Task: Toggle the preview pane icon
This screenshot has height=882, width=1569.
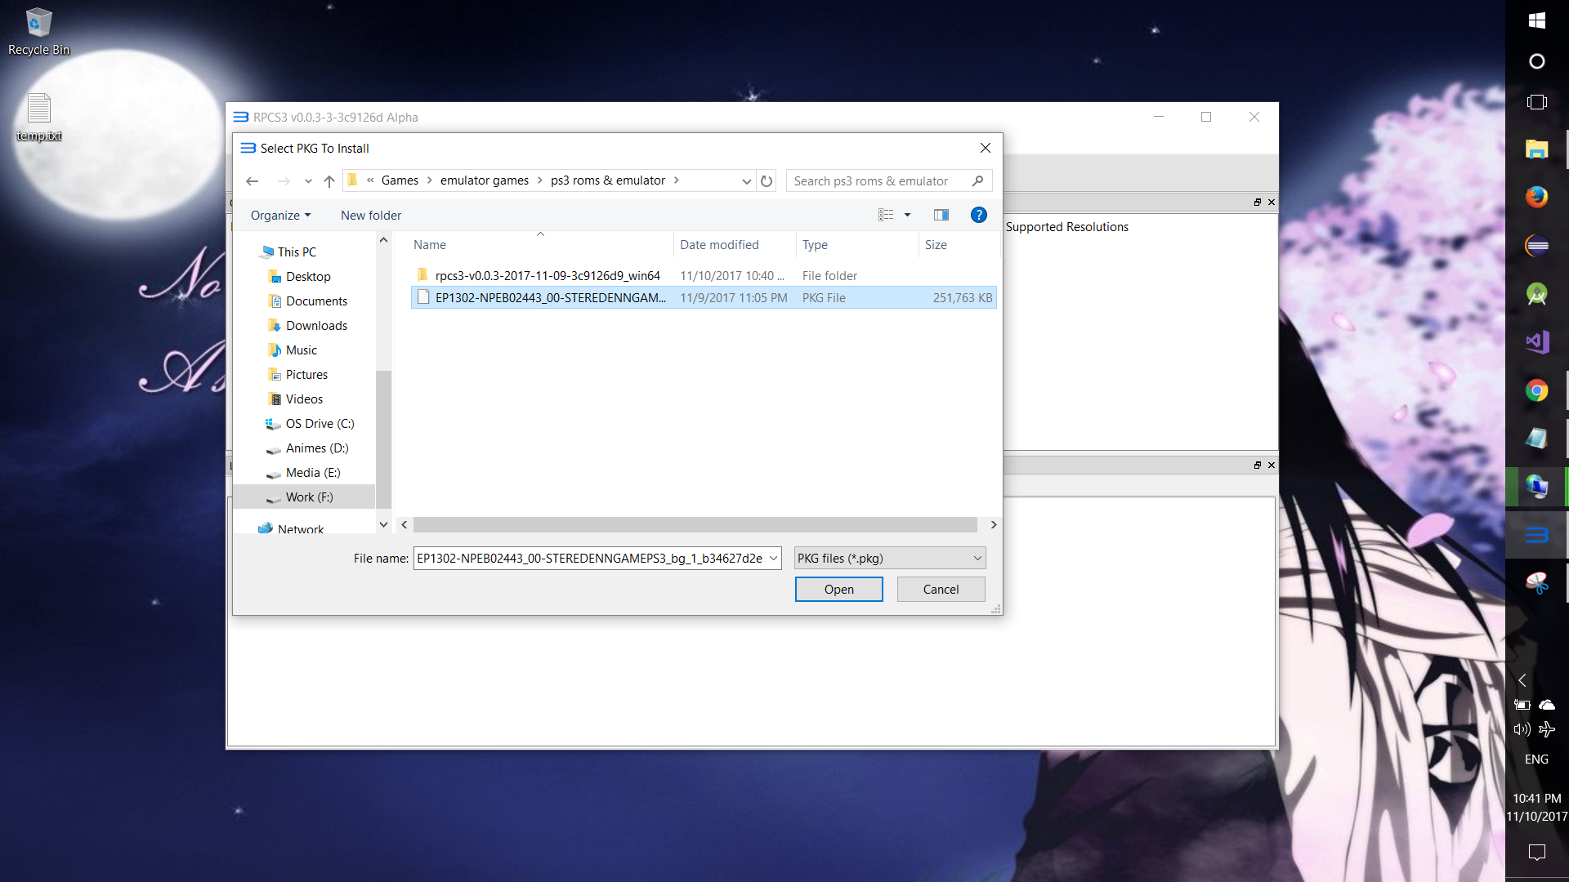Action: [x=941, y=215]
